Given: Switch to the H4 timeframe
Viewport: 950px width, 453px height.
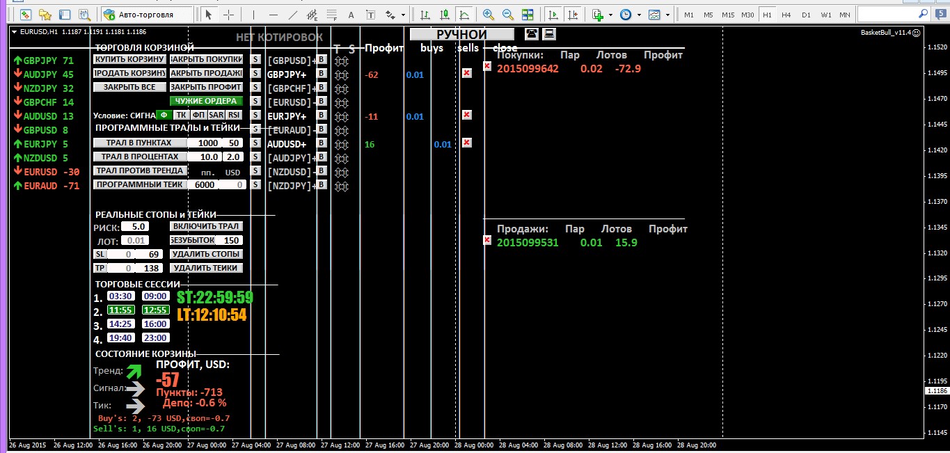Looking at the screenshot, I should coord(786,14).
